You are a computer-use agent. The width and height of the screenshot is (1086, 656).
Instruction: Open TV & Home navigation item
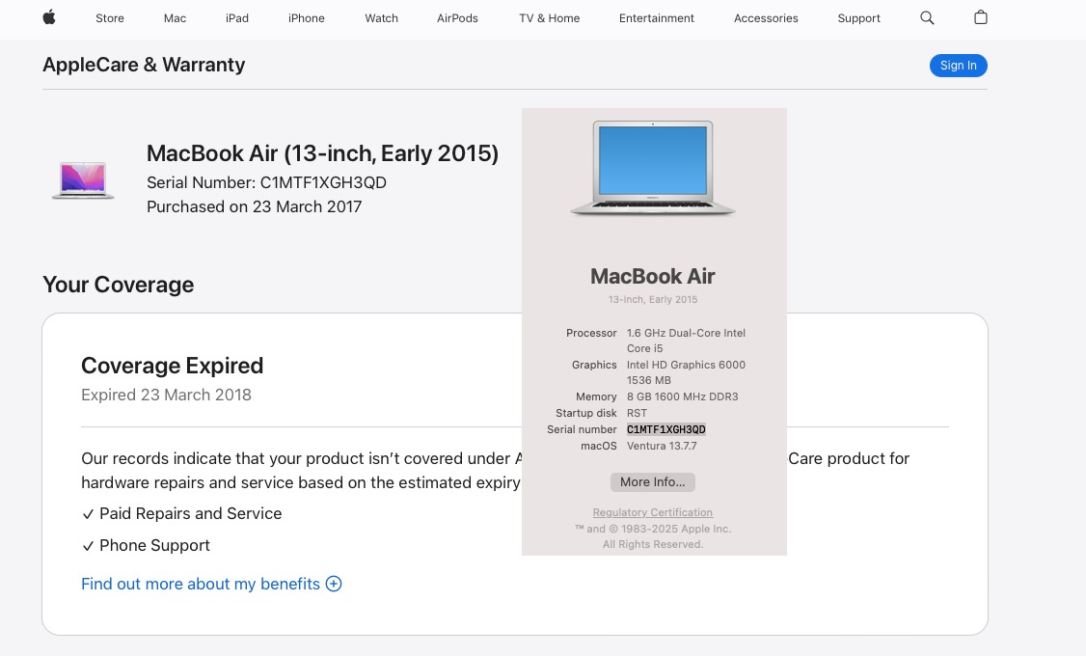(549, 18)
